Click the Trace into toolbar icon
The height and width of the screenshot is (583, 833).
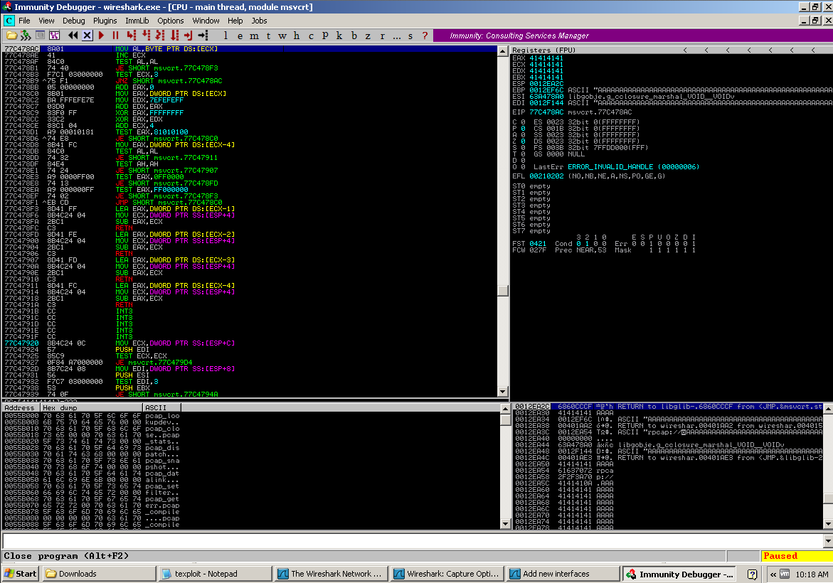pos(160,36)
